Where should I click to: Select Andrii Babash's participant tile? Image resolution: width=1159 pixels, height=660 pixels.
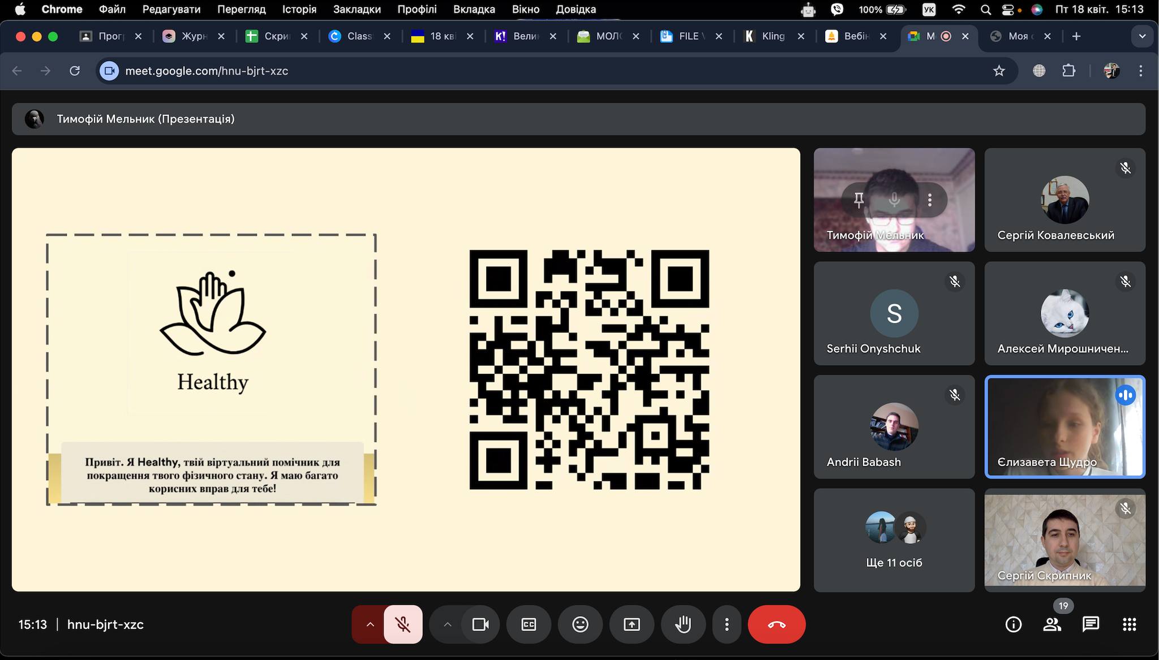tap(894, 427)
